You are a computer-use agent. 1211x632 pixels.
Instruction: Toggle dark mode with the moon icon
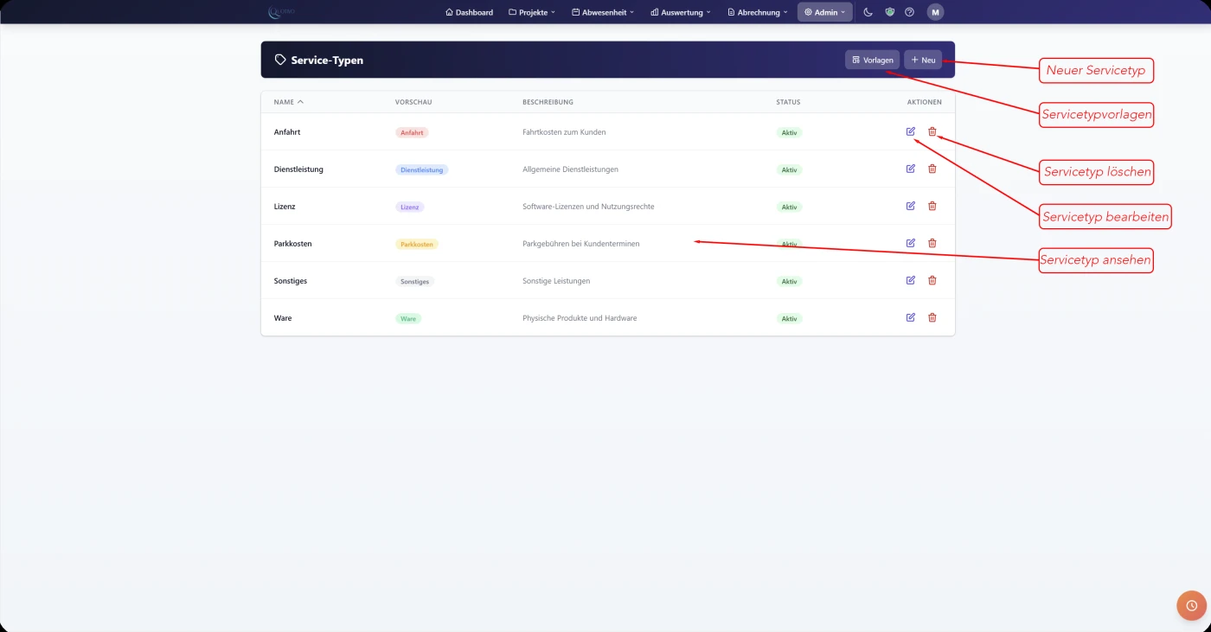pyautogui.click(x=868, y=12)
